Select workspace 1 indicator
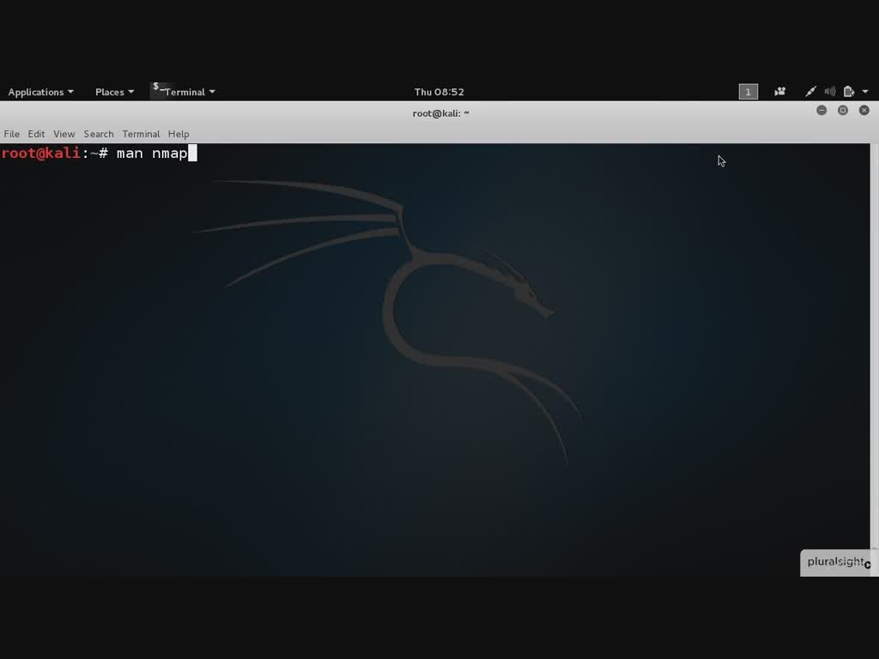The width and height of the screenshot is (879, 659). 749,92
